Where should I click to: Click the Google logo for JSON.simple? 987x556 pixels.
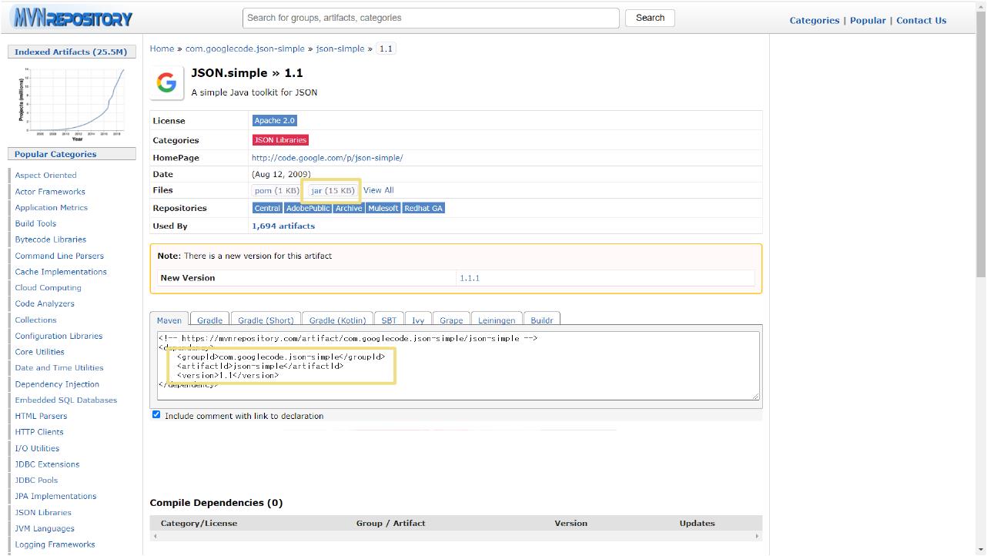point(166,83)
